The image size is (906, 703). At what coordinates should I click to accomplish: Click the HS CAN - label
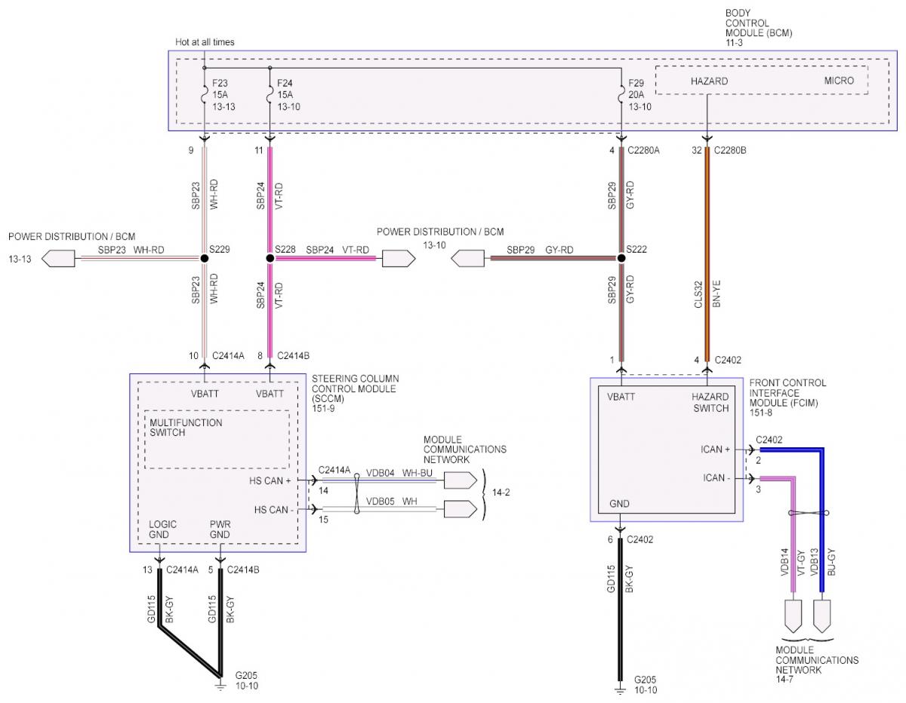(x=273, y=509)
